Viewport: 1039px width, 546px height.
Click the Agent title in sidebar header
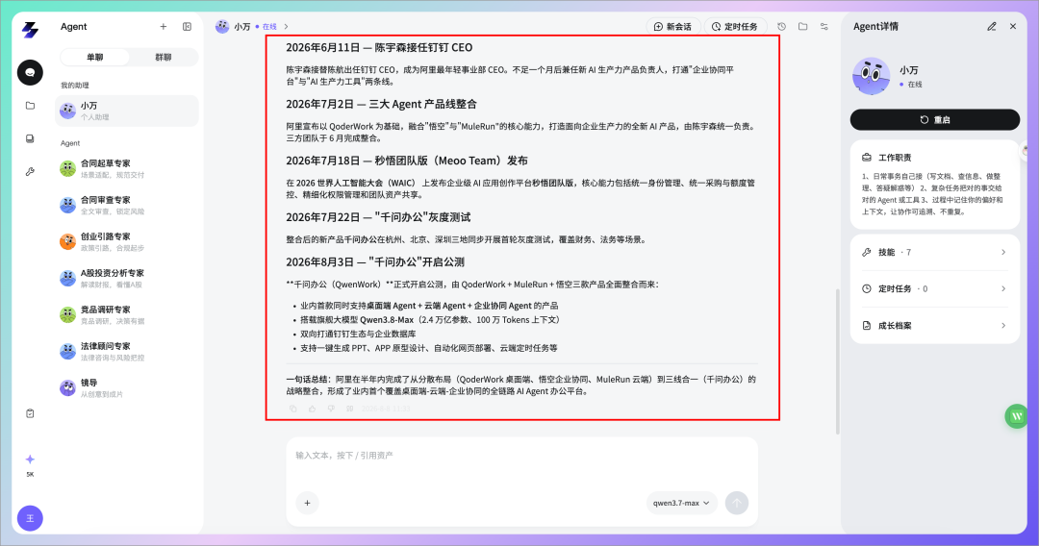(x=73, y=27)
